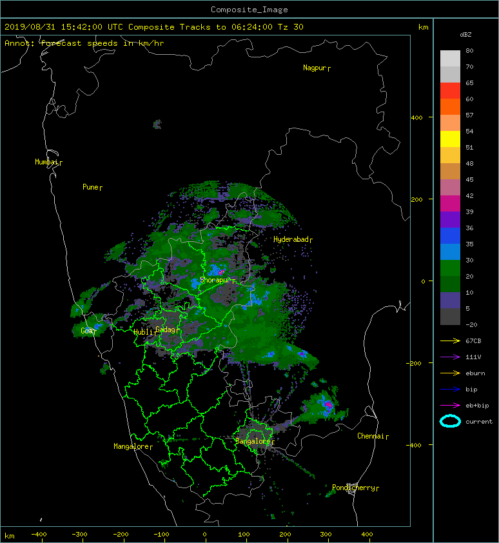
Task: Select the Mumbai city label
Action: click(46, 162)
